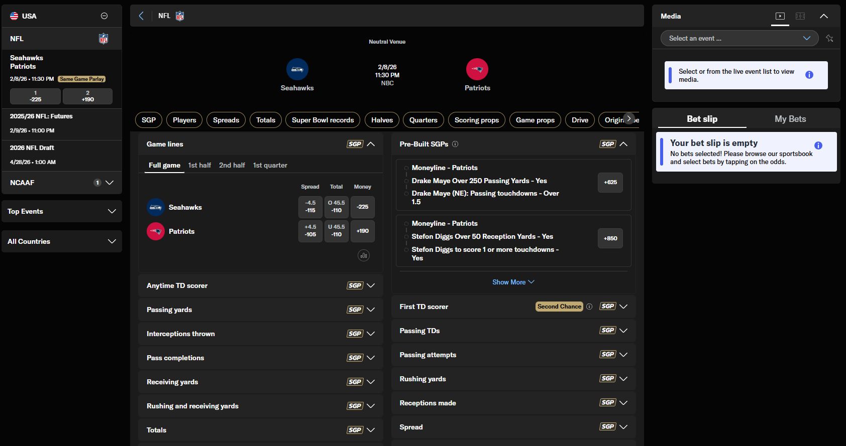The width and height of the screenshot is (846, 446).
Task: Switch Game lines to 1st quarter
Action: pyautogui.click(x=270, y=165)
